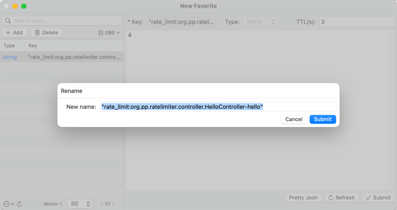
Task: Click the Key column header
Action: (33, 46)
